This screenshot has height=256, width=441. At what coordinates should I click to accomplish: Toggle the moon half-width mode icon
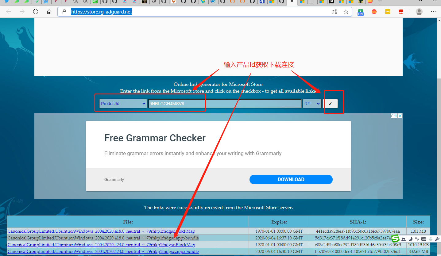(410, 239)
